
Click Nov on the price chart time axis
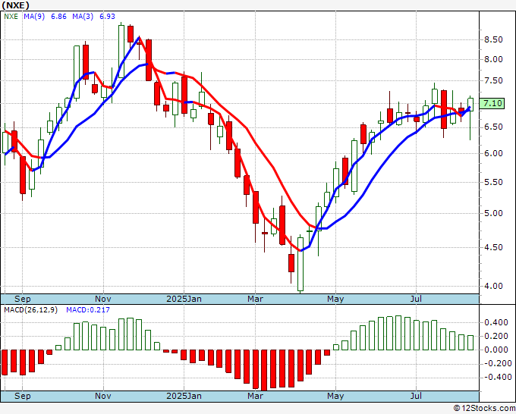point(103,299)
